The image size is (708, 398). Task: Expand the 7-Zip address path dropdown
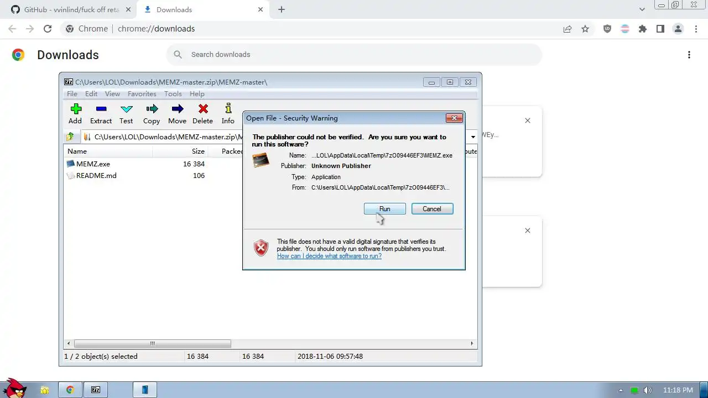point(473,137)
